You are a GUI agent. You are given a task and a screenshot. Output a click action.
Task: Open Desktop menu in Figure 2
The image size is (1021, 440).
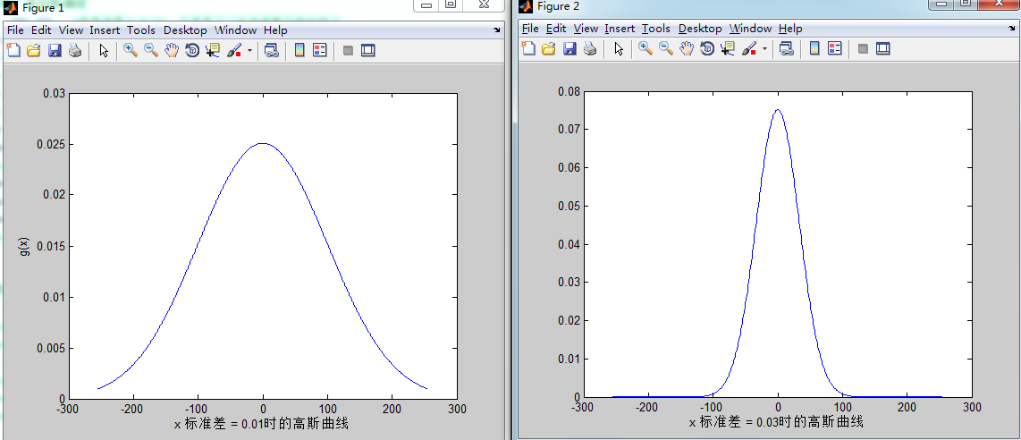[x=700, y=29]
